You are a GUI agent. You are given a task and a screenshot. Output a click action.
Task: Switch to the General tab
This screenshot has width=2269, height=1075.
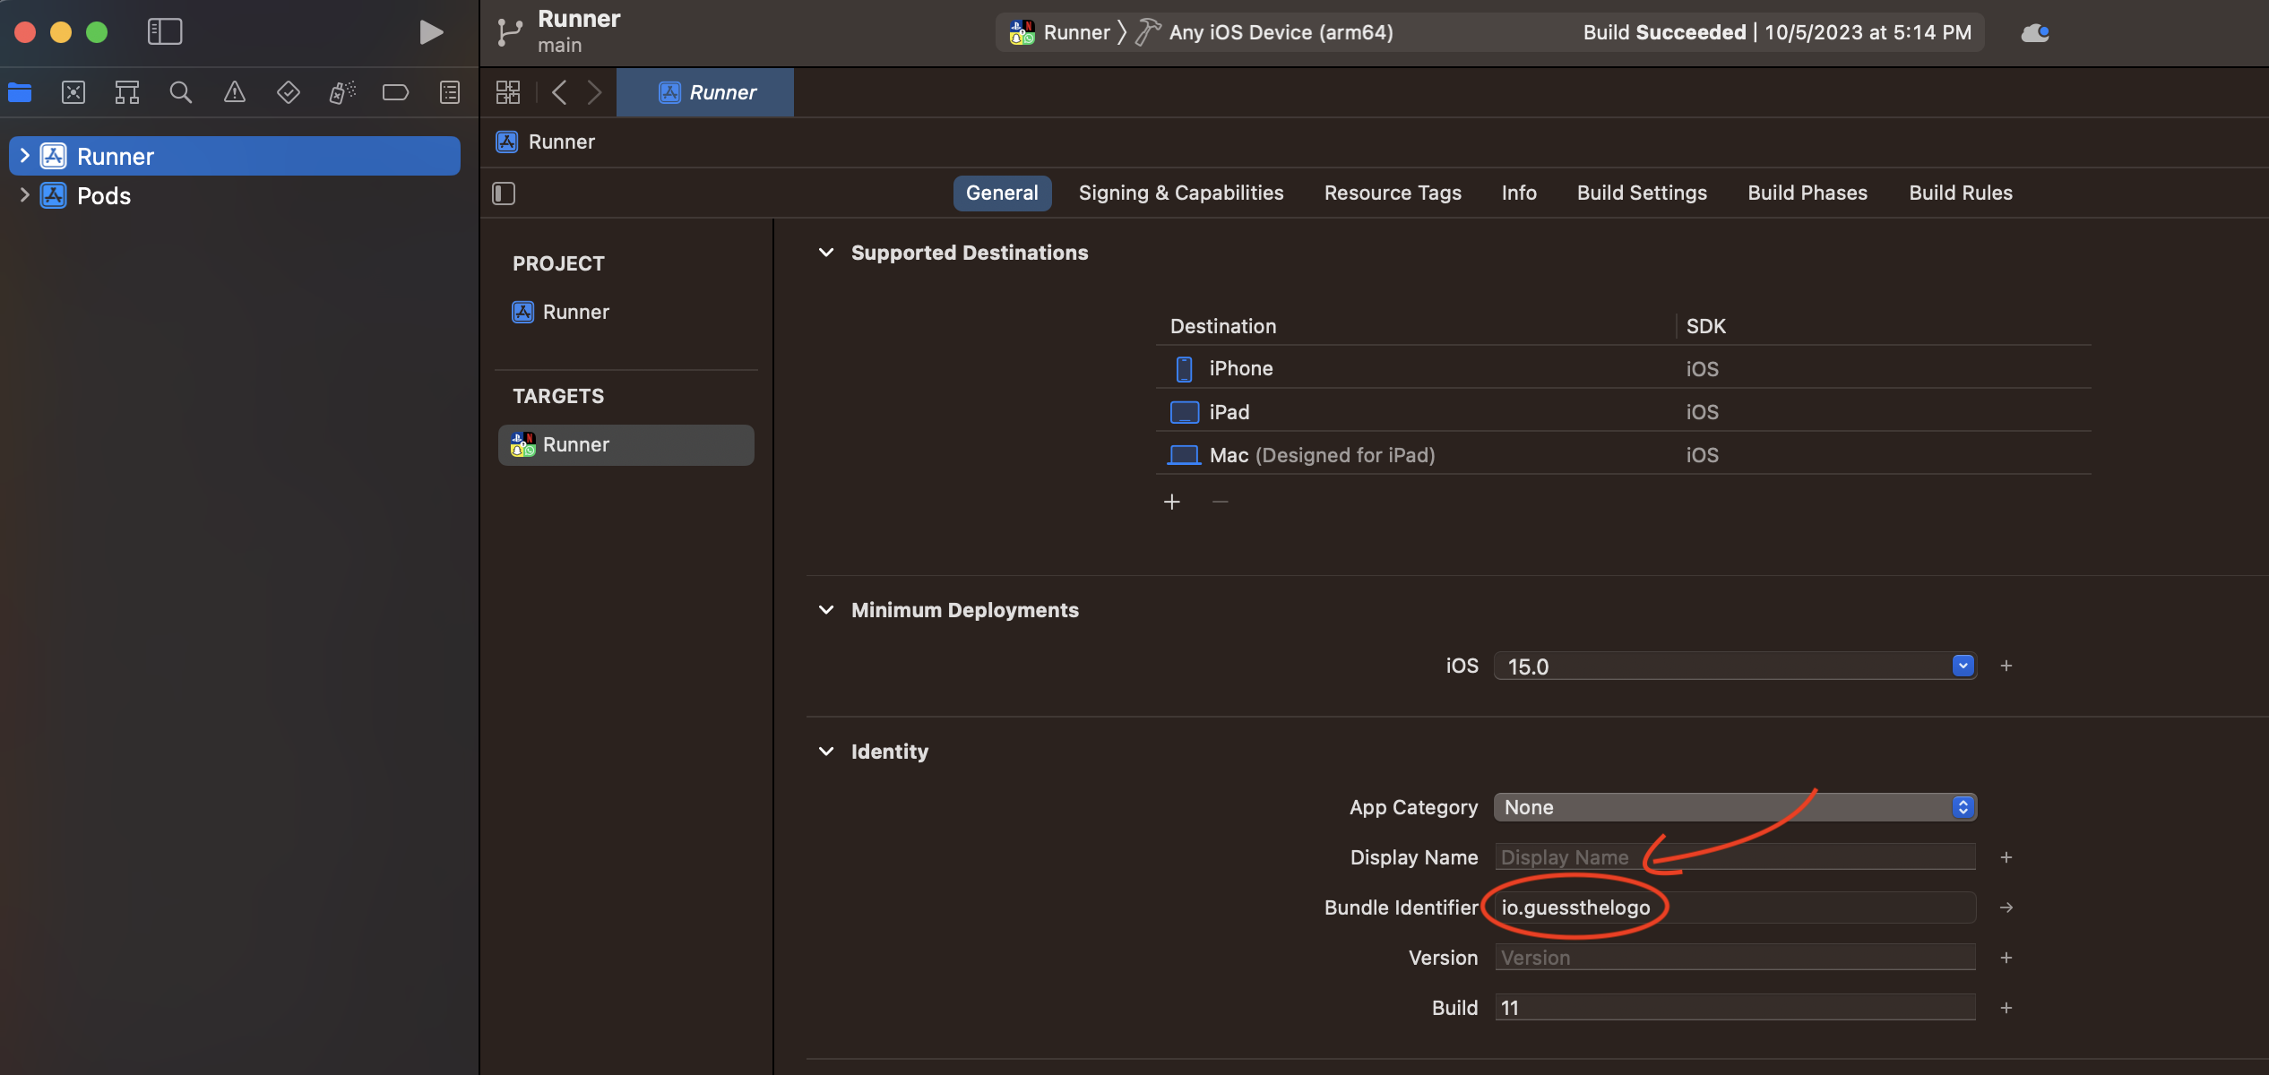(1002, 193)
